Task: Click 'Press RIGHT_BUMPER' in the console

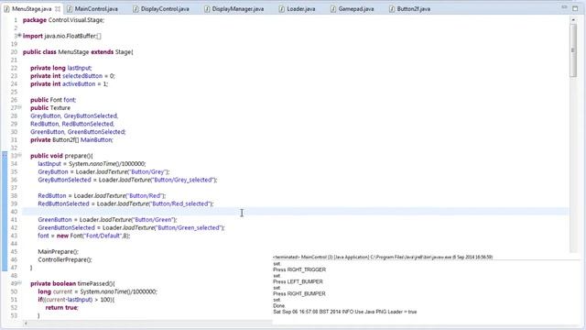Action: (299, 293)
